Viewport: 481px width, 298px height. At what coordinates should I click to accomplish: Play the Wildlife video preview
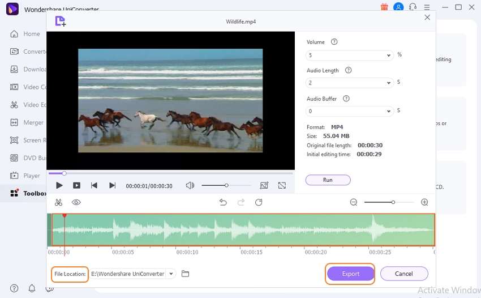(x=59, y=185)
